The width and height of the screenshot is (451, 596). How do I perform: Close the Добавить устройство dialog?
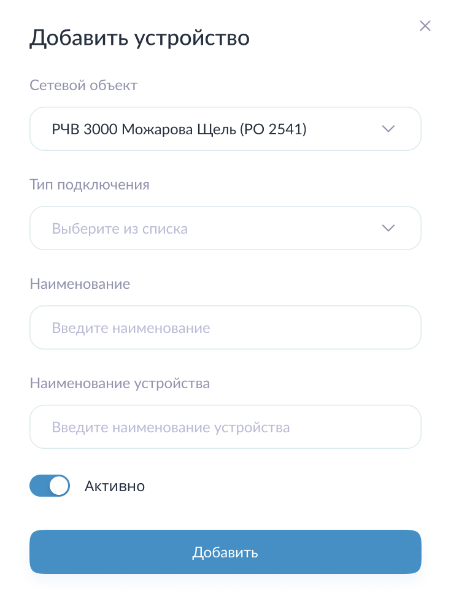[425, 26]
